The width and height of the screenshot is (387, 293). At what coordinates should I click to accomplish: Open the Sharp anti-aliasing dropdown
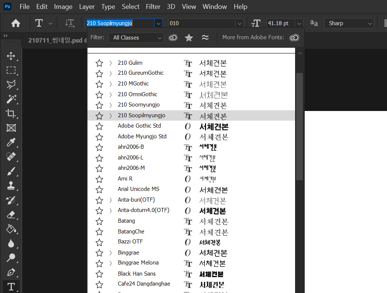point(349,23)
